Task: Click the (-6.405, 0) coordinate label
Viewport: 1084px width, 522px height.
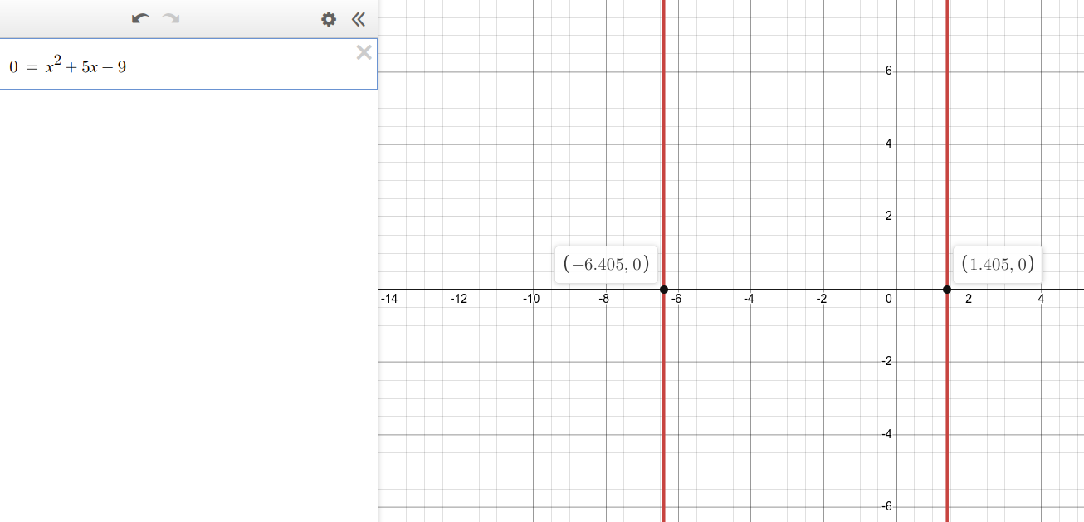Action: (x=606, y=265)
